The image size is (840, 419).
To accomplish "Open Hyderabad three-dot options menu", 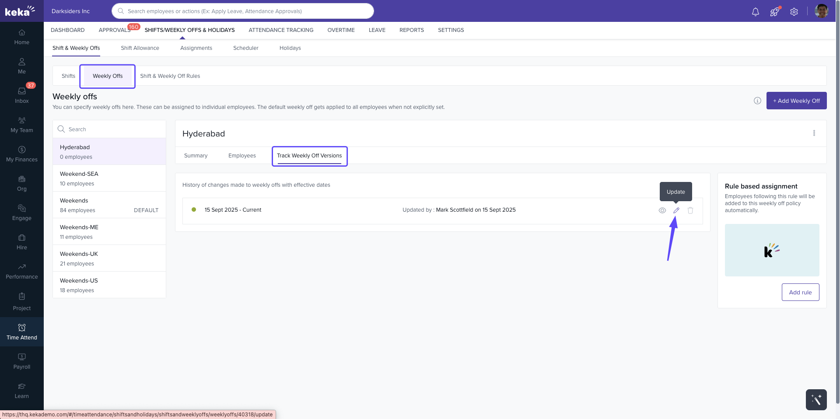I will click(x=814, y=133).
